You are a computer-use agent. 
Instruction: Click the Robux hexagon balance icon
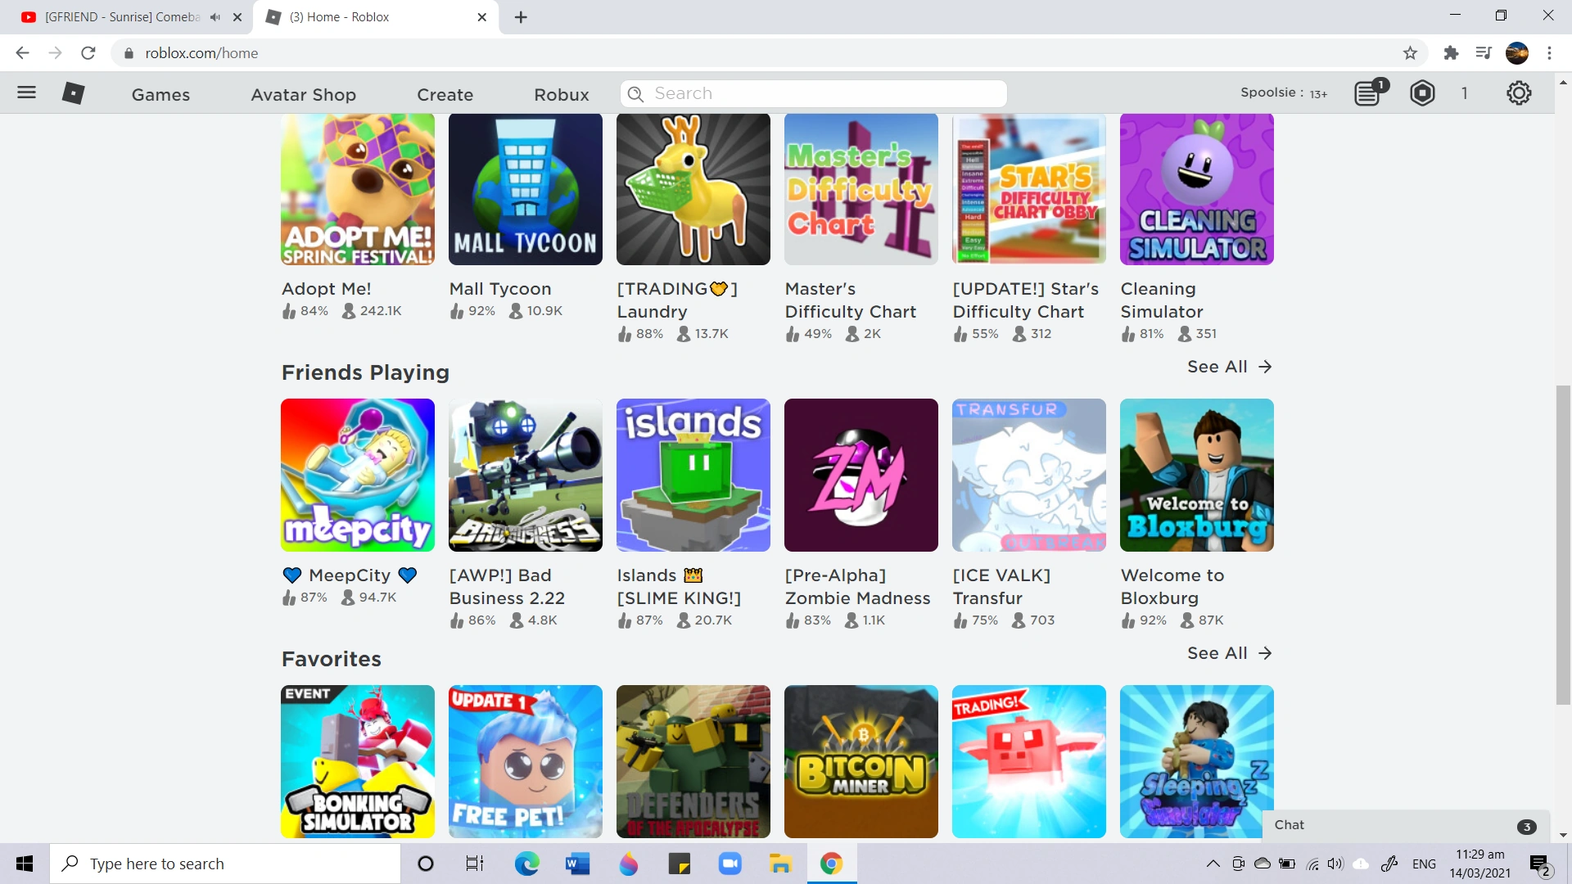[x=1422, y=93]
